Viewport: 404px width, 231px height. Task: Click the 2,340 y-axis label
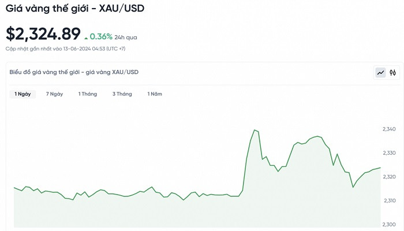coord(389,129)
